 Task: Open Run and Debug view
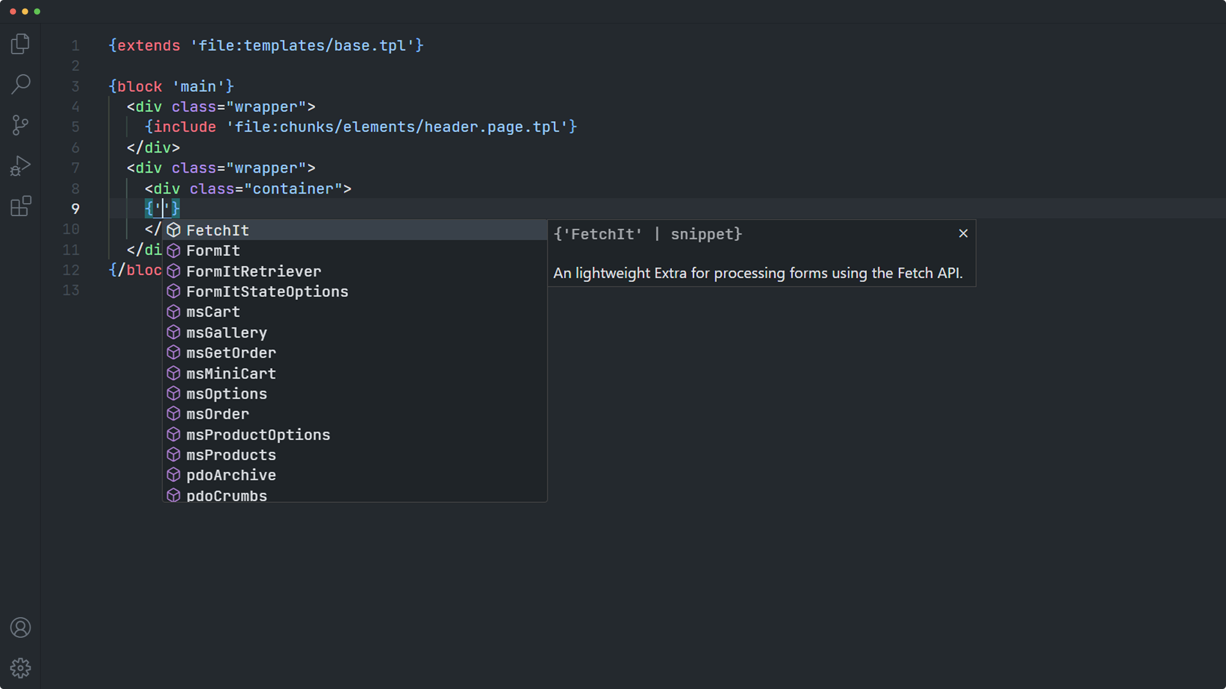(20, 166)
